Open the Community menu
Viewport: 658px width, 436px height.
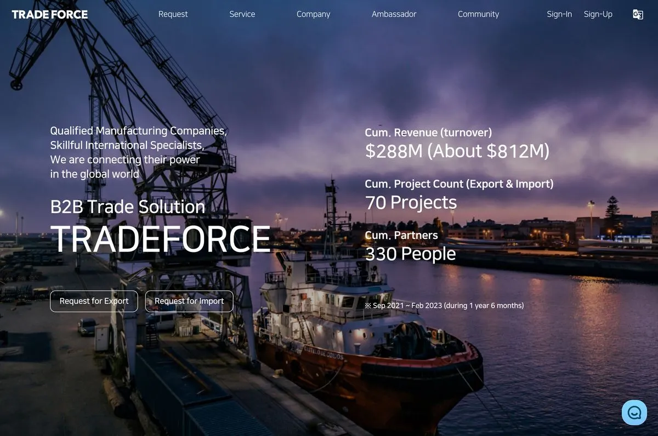pos(478,14)
